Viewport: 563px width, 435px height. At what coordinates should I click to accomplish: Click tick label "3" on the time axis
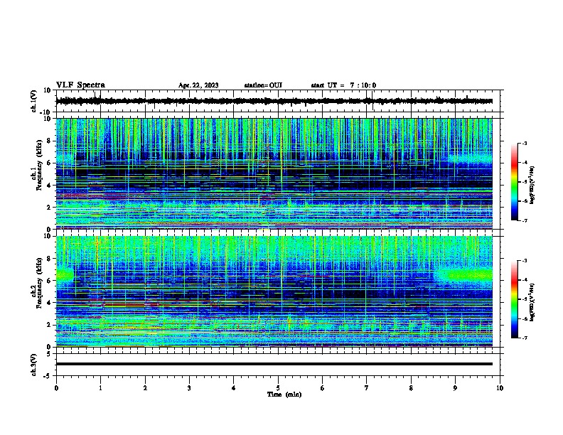[x=189, y=388]
